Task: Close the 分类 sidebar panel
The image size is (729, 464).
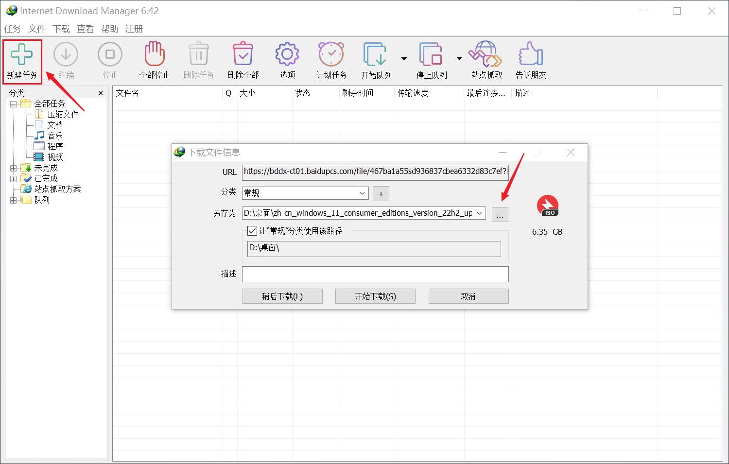Action: point(101,93)
